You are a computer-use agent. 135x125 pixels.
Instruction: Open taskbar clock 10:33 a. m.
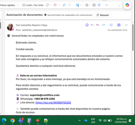121,120
